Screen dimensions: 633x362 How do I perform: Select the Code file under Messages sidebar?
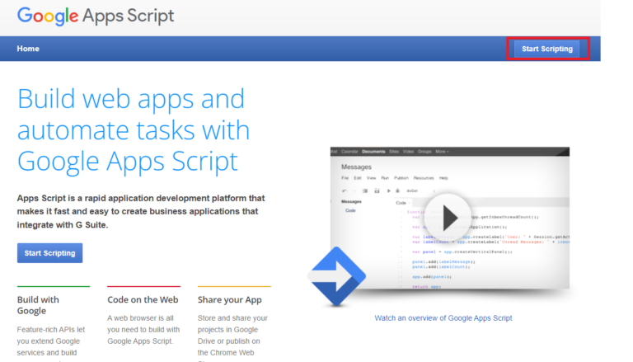[x=350, y=211]
